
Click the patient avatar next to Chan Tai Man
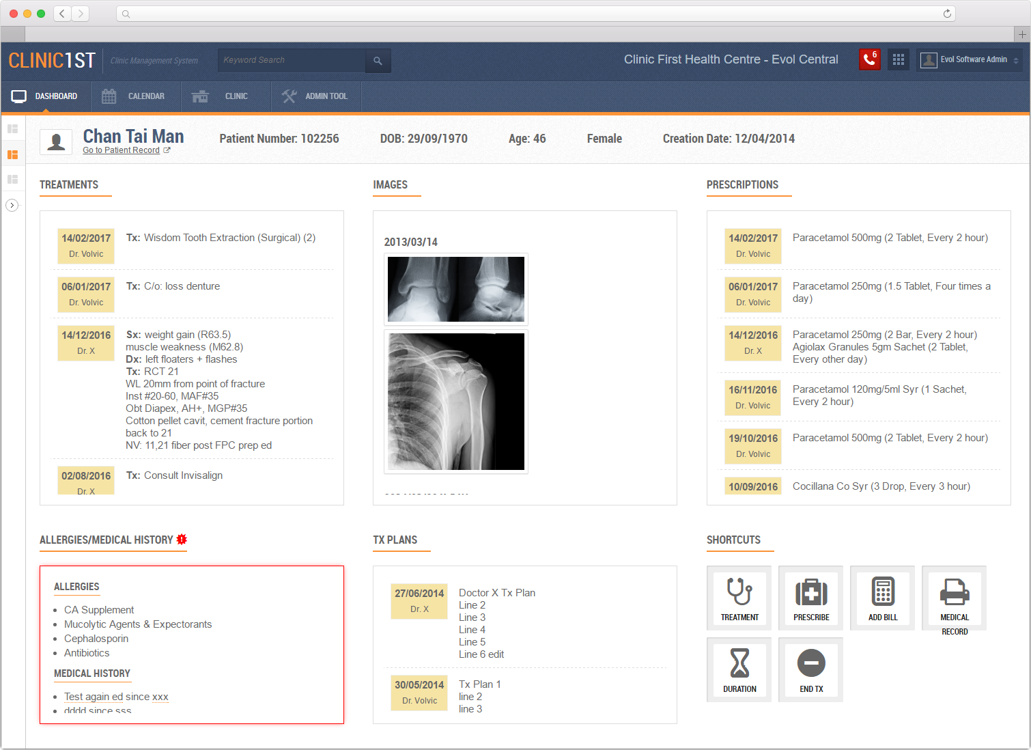[x=56, y=141]
